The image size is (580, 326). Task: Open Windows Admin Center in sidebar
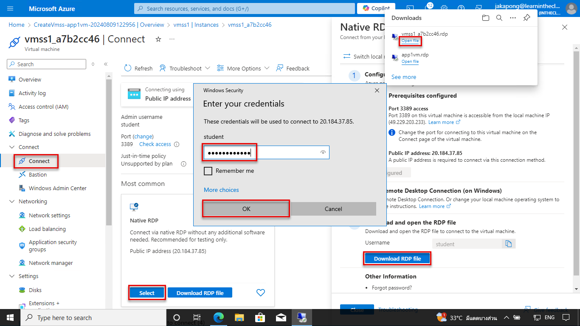(x=57, y=188)
